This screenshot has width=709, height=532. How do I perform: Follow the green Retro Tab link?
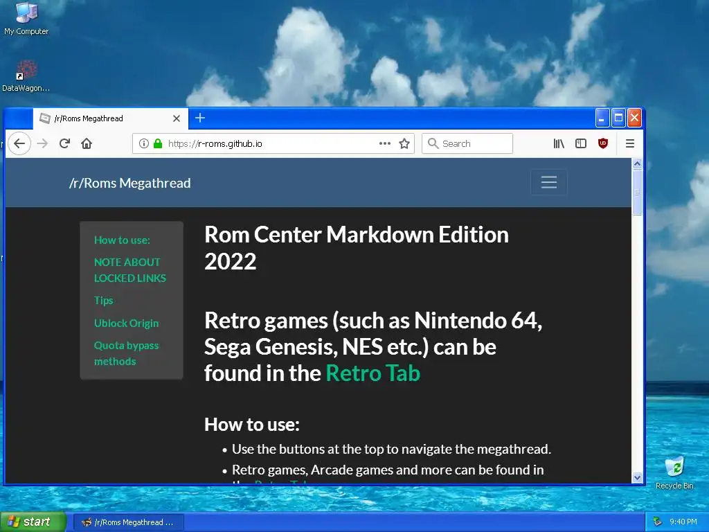[373, 373]
